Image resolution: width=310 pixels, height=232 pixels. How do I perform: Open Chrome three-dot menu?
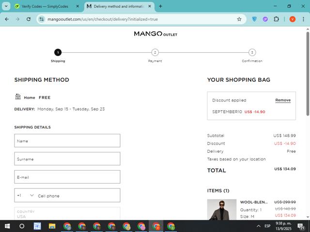(x=303, y=19)
